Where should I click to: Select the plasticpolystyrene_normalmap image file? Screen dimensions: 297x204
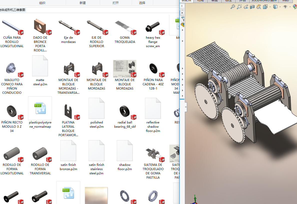pos(40,113)
